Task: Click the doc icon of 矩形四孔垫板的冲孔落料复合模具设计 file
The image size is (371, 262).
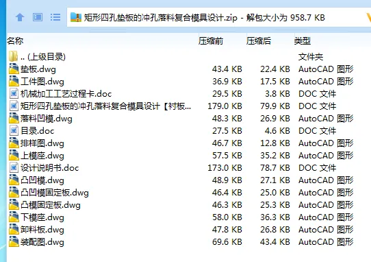Action: [14, 106]
